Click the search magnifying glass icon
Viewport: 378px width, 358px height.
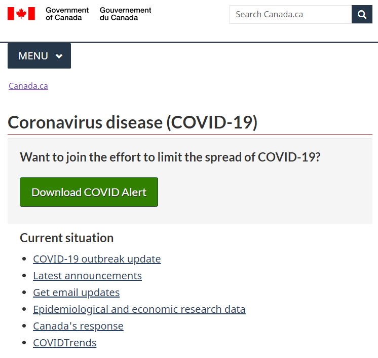[362, 15]
